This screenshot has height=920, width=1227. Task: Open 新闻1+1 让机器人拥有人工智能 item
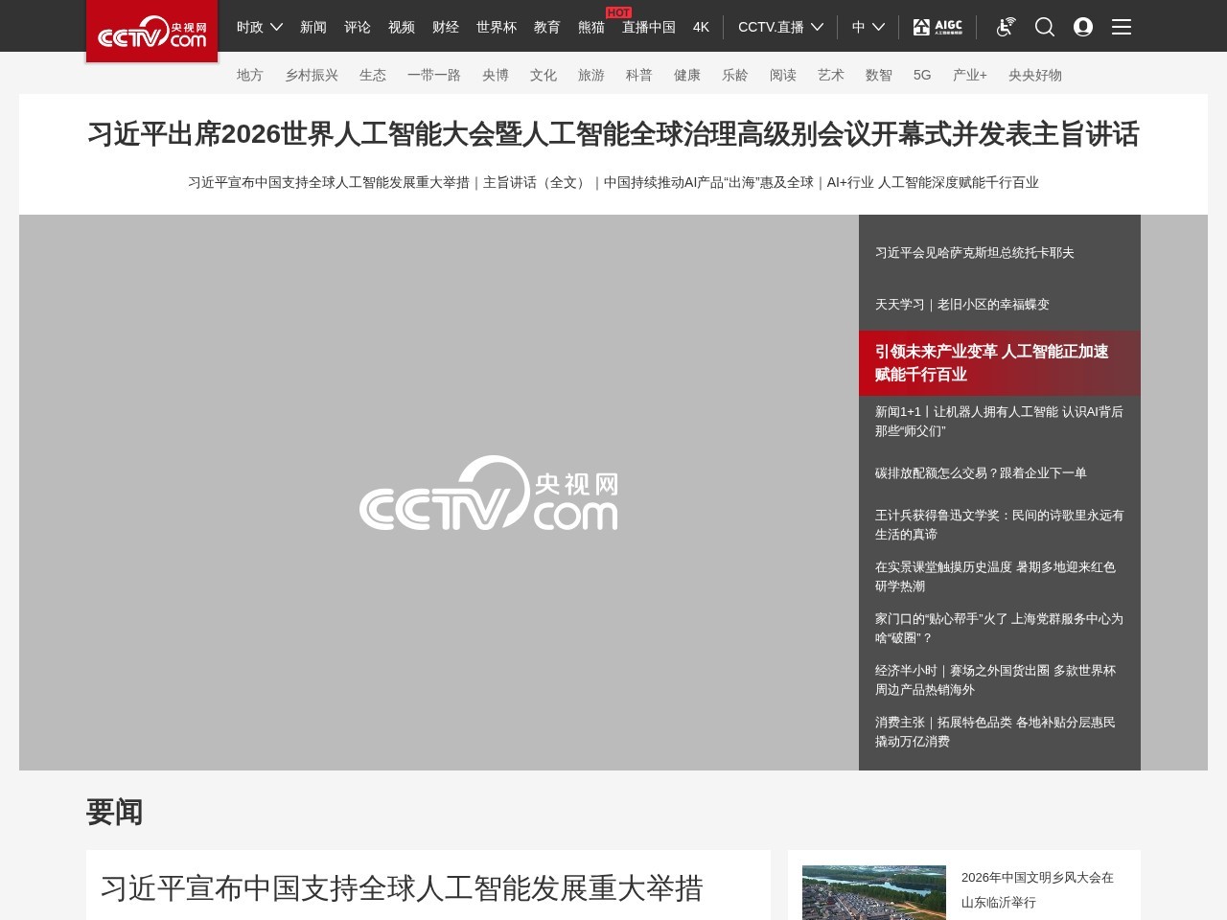click(999, 422)
